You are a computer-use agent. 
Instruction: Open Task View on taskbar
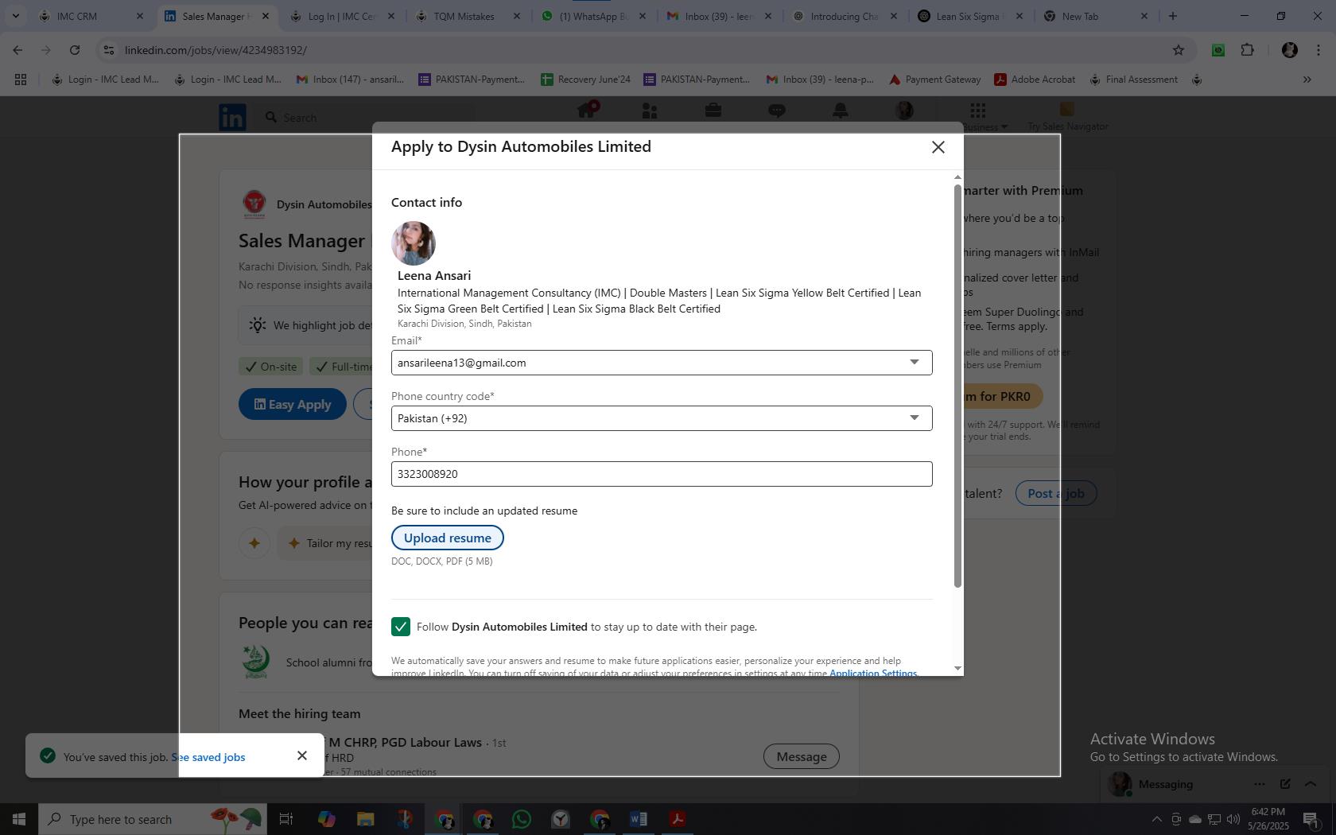[286, 819]
